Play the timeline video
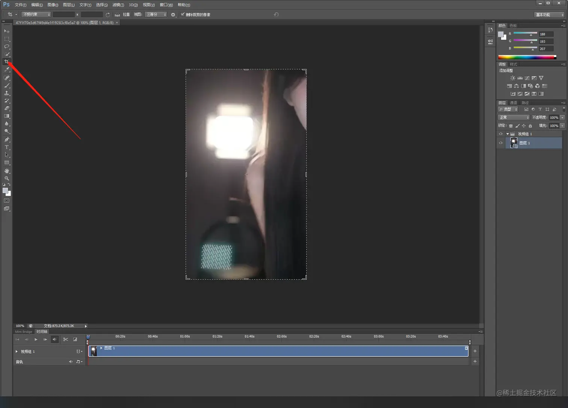 pos(36,339)
